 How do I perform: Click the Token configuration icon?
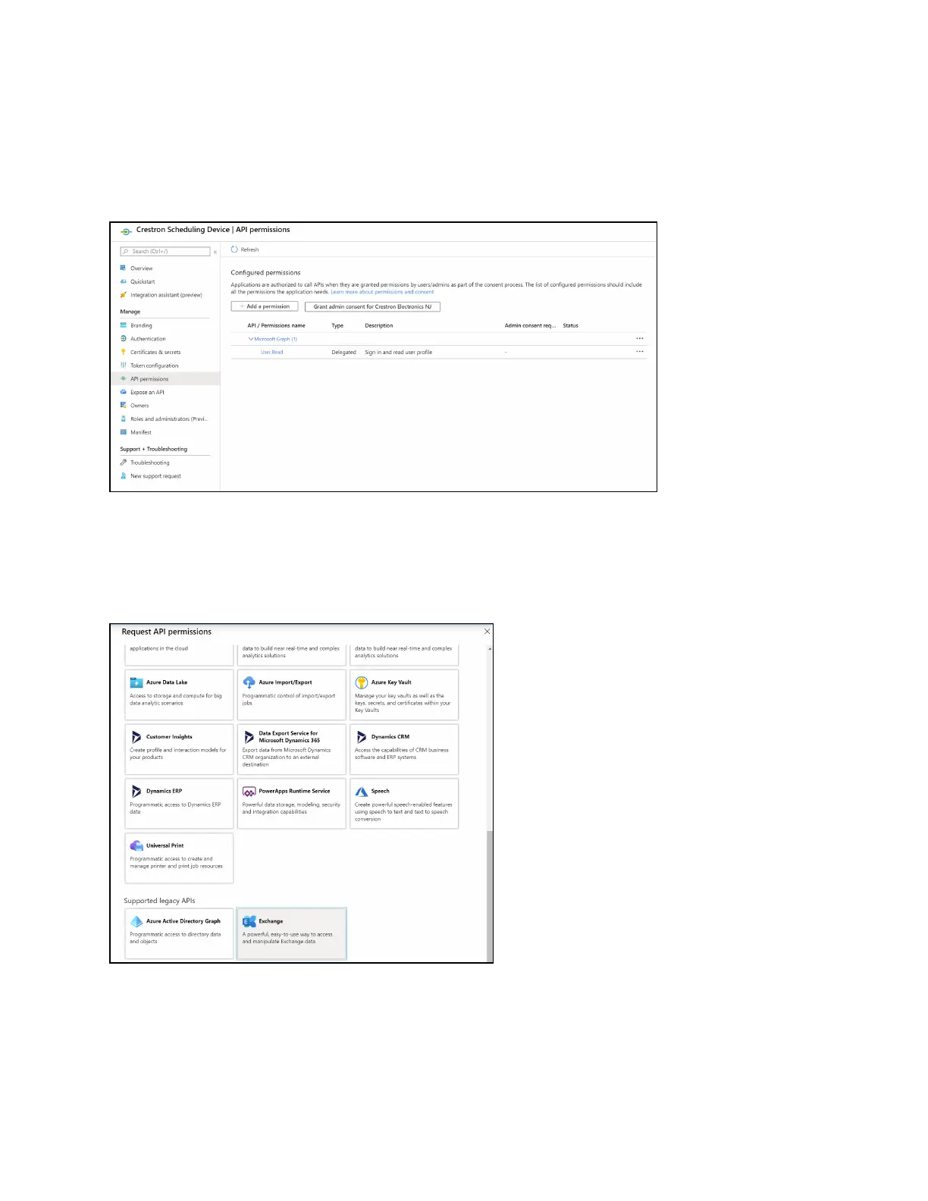click(123, 365)
